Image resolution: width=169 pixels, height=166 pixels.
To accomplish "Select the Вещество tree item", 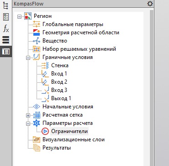I will click(55, 41).
